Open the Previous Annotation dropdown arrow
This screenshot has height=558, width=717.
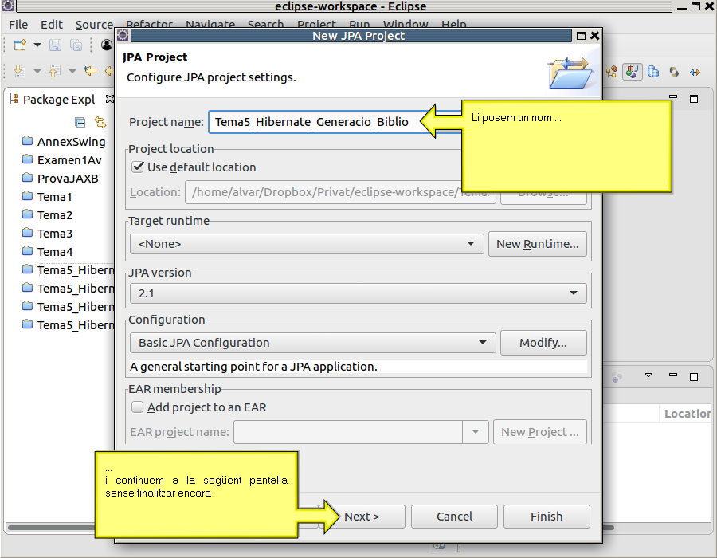[x=72, y=71]
